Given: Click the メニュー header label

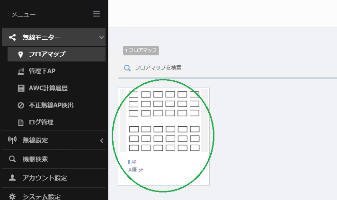Looking at the screenshot, I should pyautogui.click(x=23, y=14).
